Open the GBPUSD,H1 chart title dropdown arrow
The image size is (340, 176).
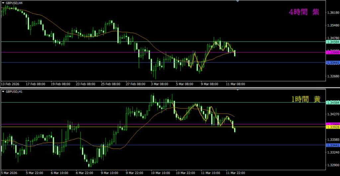[3, 91]
